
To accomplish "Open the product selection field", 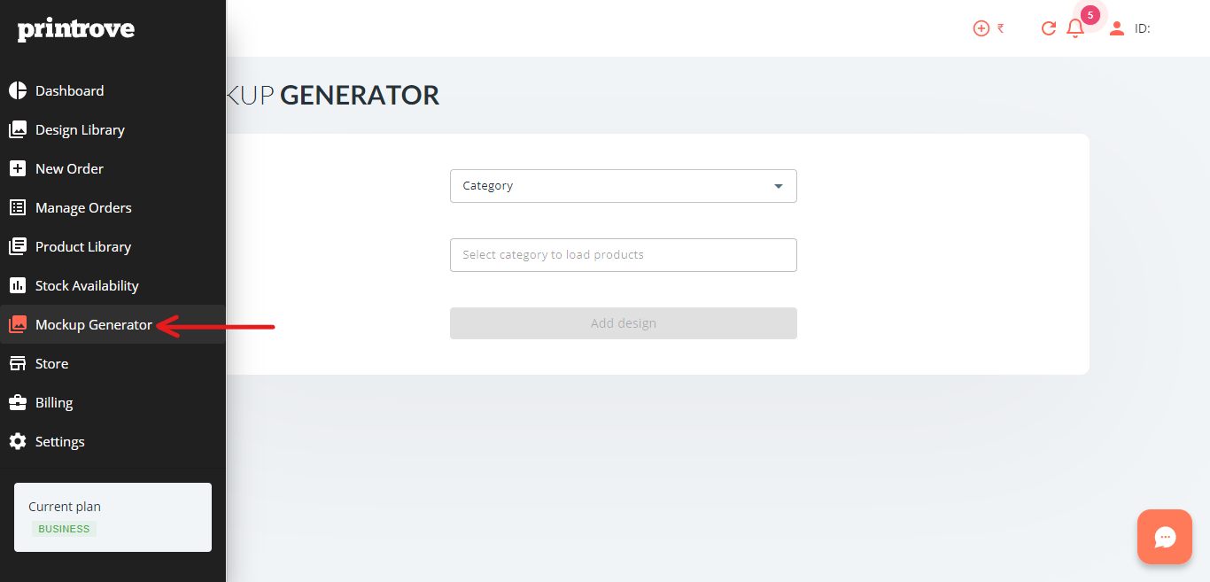I will 624,255.
